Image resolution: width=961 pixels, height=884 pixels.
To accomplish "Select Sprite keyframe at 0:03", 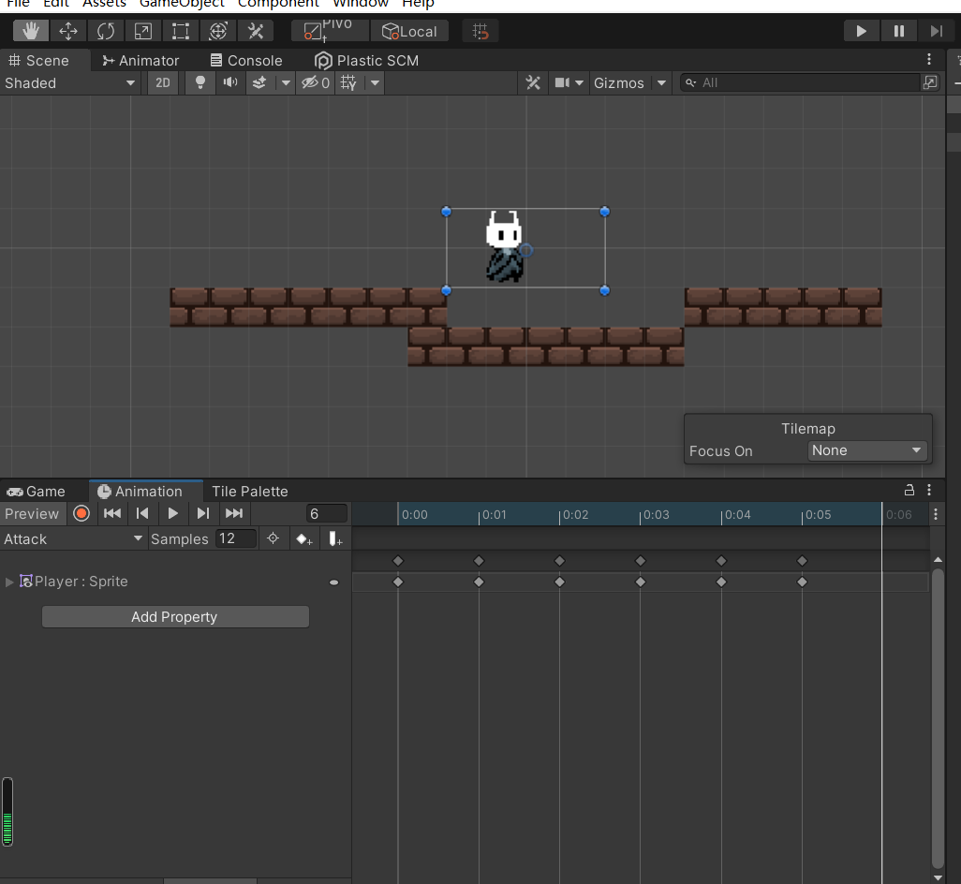I will click(641, 582).
